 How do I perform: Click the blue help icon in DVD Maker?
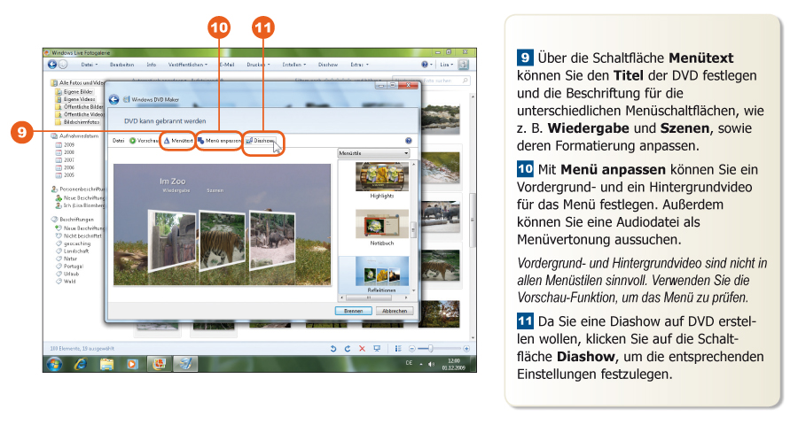[409, 141]
